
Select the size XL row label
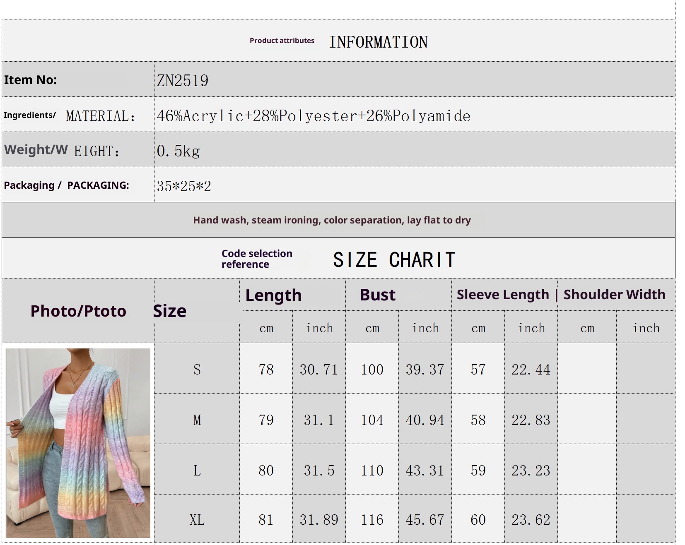tap(197, 520)
